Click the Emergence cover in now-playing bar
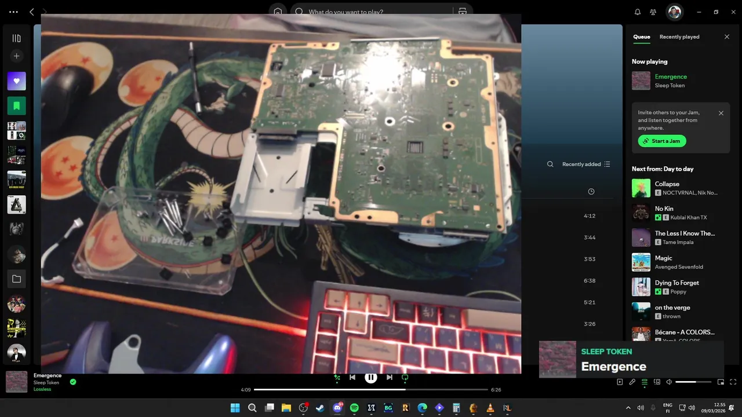This screenshot has height=417, width=742. click(16, 382)
